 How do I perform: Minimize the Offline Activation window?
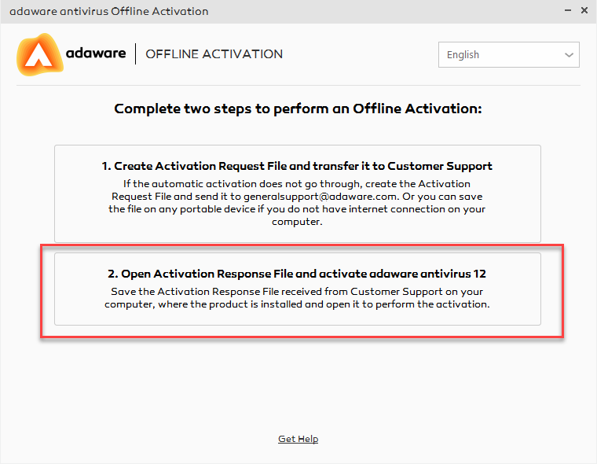[x=568, y=11]
